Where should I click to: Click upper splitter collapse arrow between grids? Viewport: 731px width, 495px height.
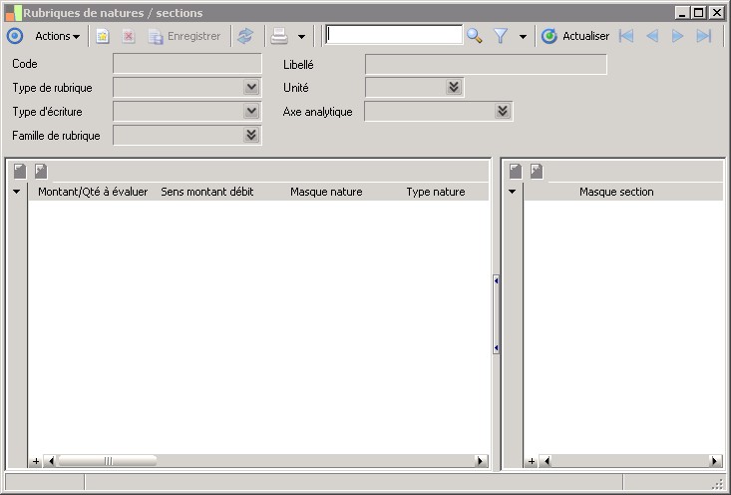click(496, 280)
